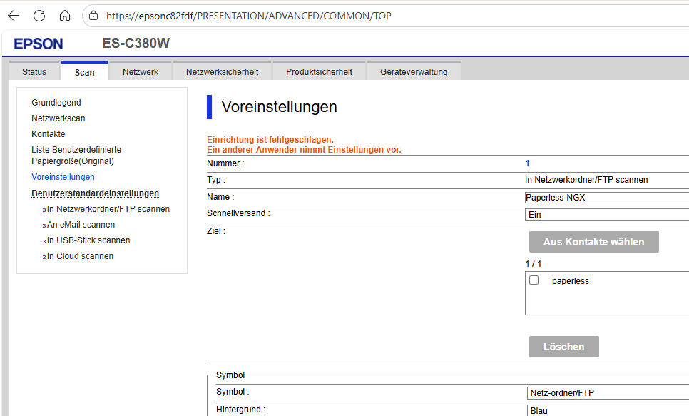
Task: Click the Name field Paperless-NGX
Action: pos(606,197)
